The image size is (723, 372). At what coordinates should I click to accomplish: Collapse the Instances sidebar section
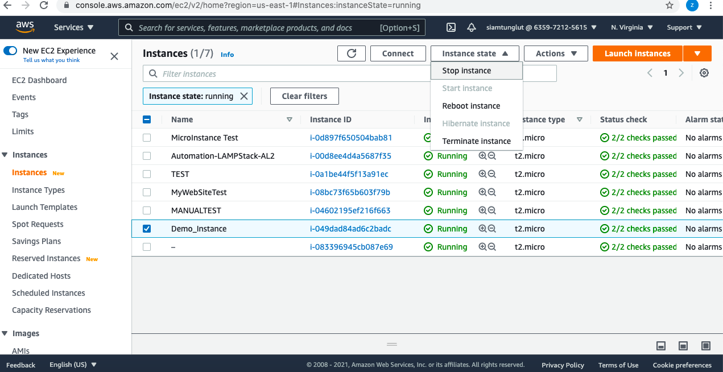(x=5, y=155)
